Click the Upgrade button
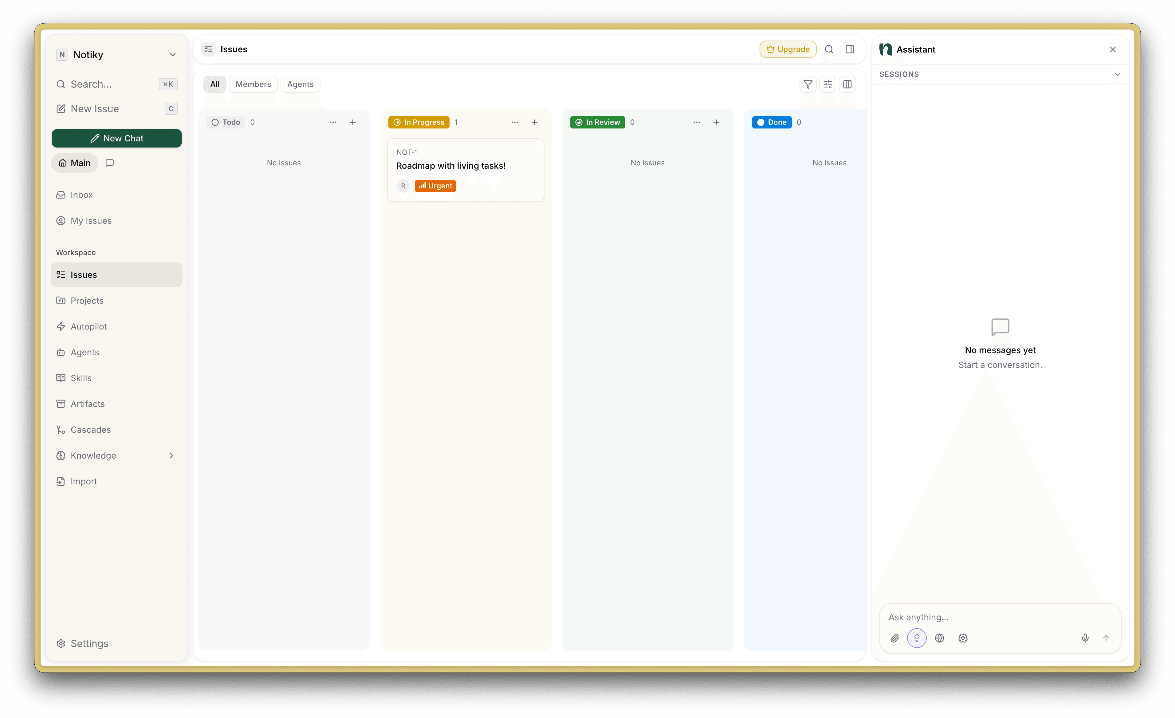 tap(788, 49)
